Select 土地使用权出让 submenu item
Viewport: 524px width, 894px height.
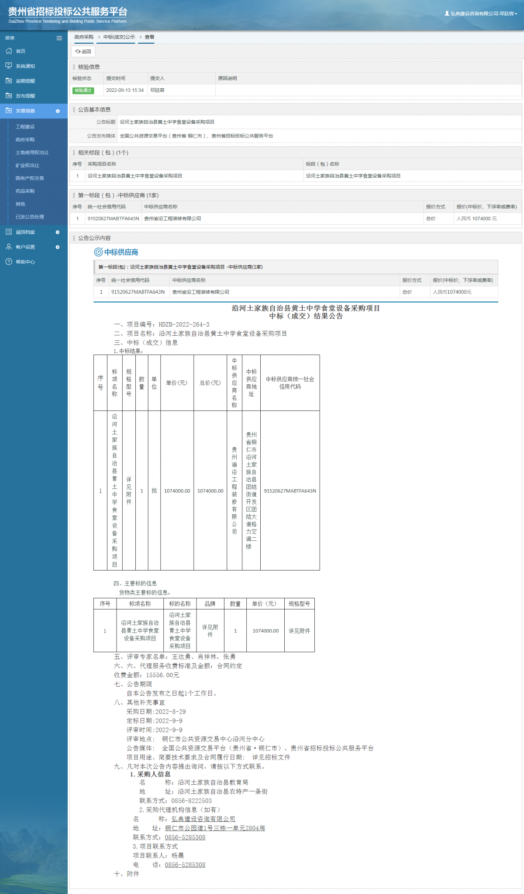pyautogui.click(x=32, y=153)
